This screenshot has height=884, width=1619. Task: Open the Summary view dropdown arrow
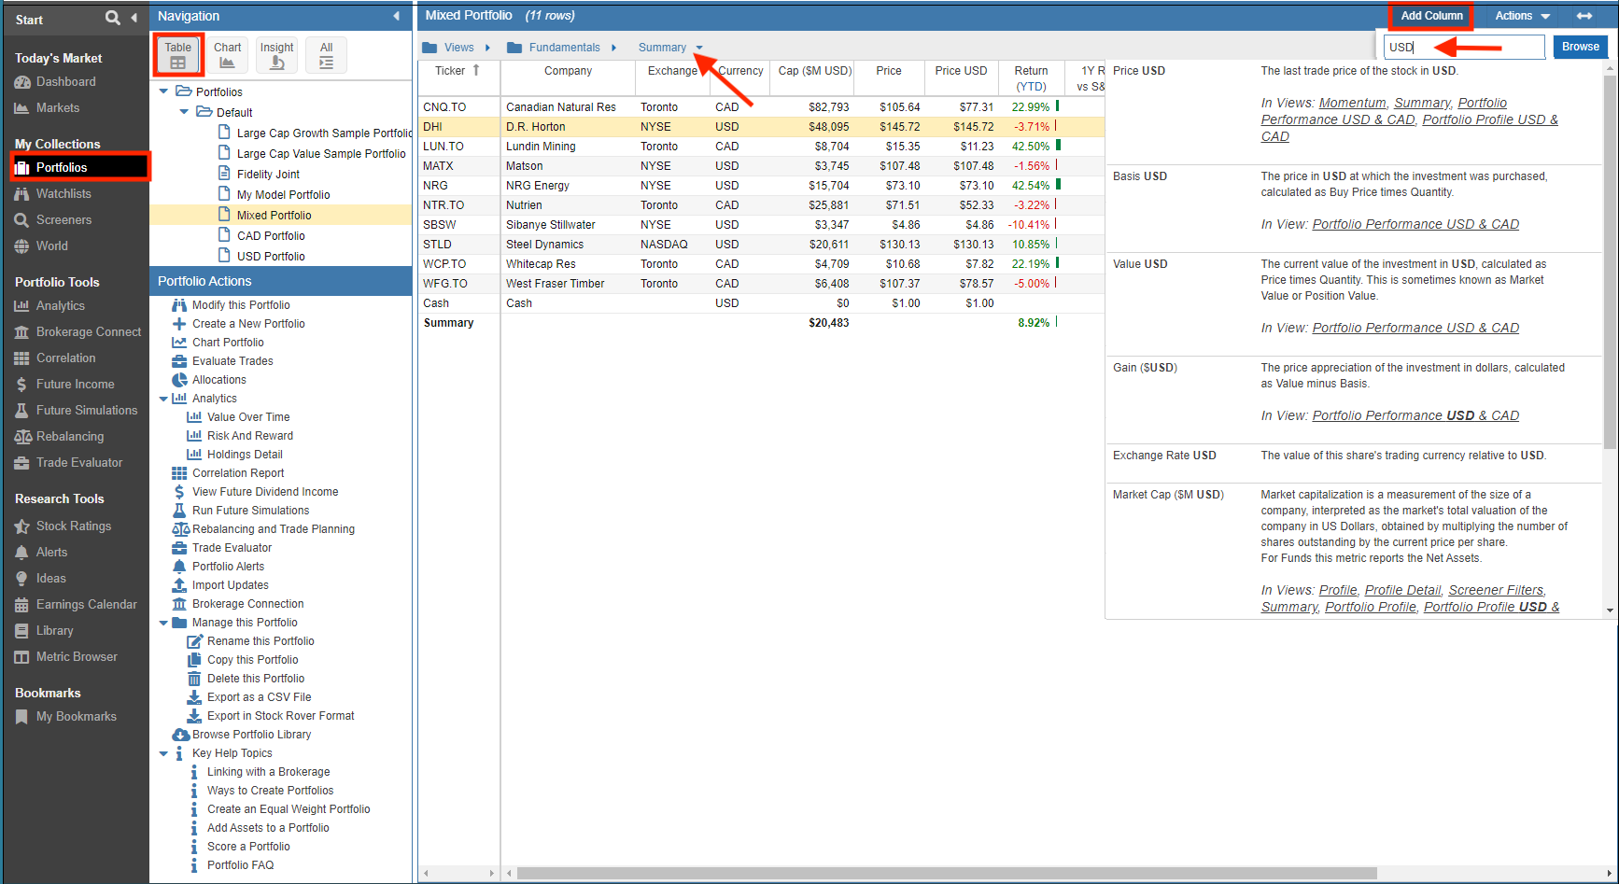[699, 49]
